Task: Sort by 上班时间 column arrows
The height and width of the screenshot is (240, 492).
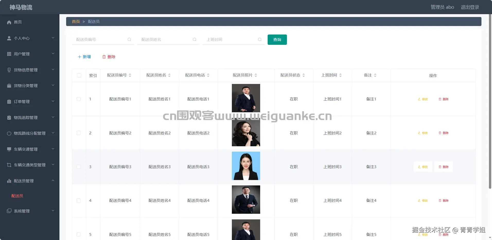Action: coord(340,75)
